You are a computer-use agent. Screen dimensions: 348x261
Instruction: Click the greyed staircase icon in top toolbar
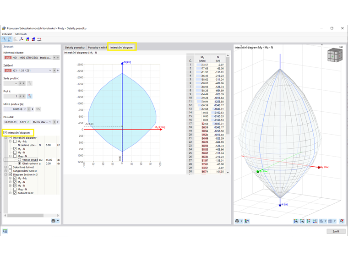pyautogui.click(x=15, y=39)
